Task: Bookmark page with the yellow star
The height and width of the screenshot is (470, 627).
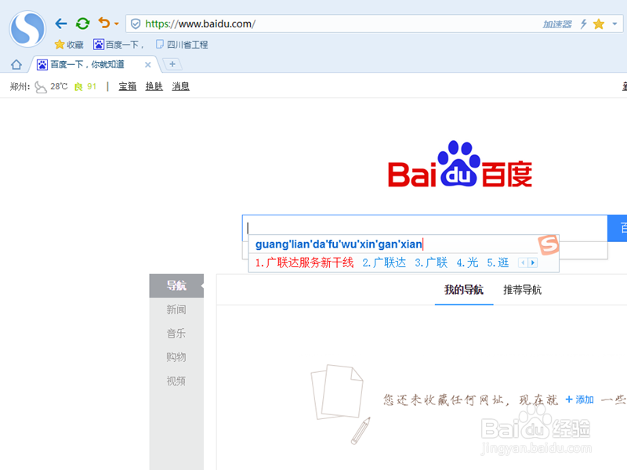Action: [599, 24]
